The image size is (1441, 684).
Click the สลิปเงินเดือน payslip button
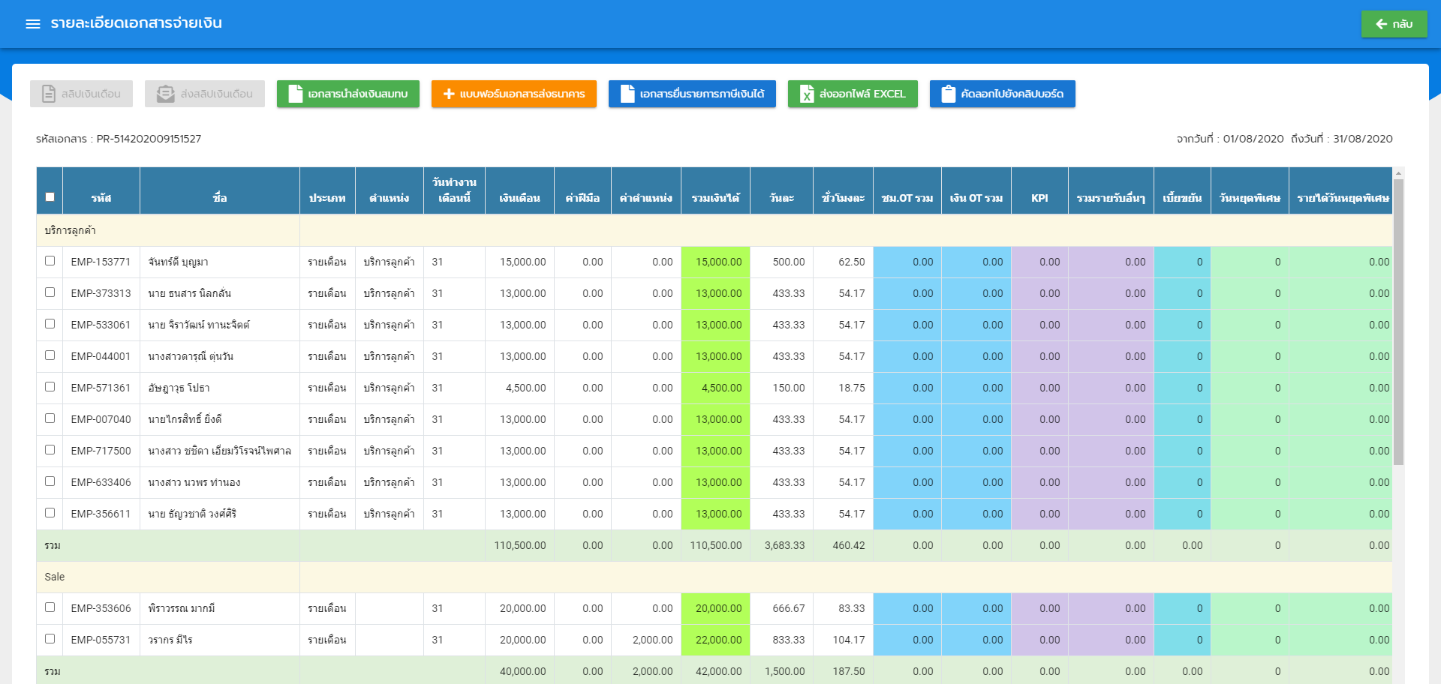coord(81,94)
